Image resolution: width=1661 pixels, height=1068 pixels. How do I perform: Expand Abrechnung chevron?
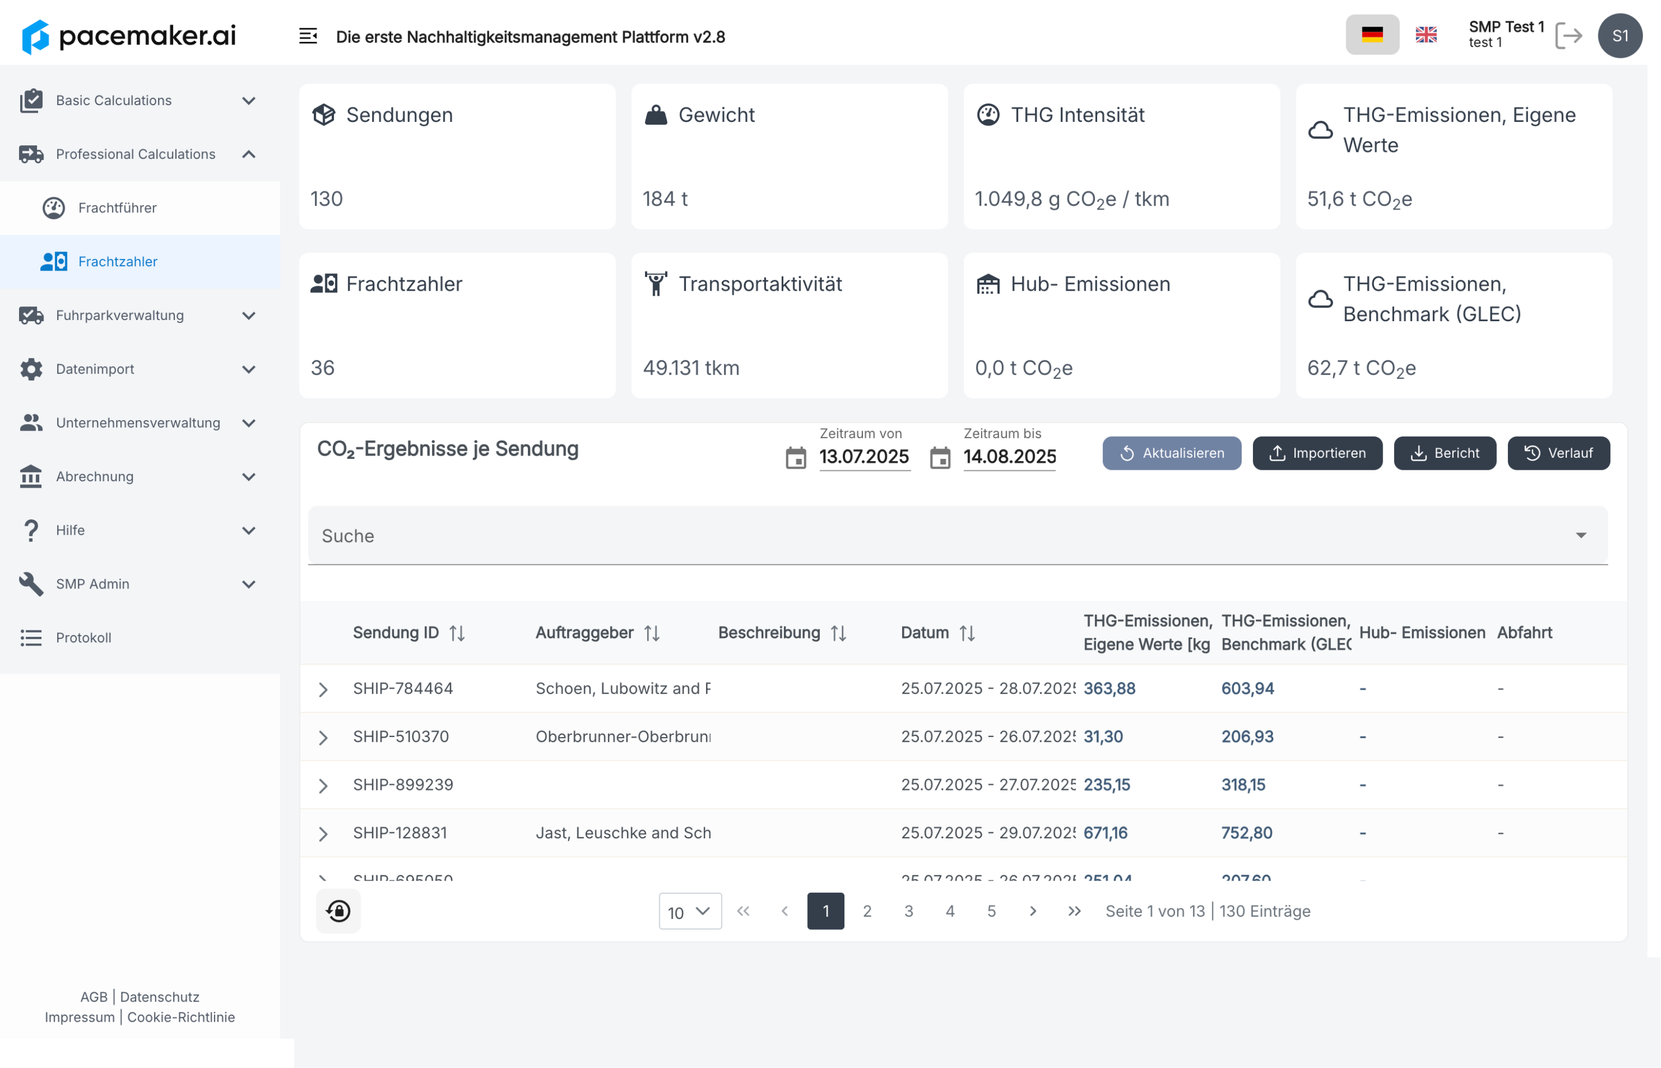point(249,476)
